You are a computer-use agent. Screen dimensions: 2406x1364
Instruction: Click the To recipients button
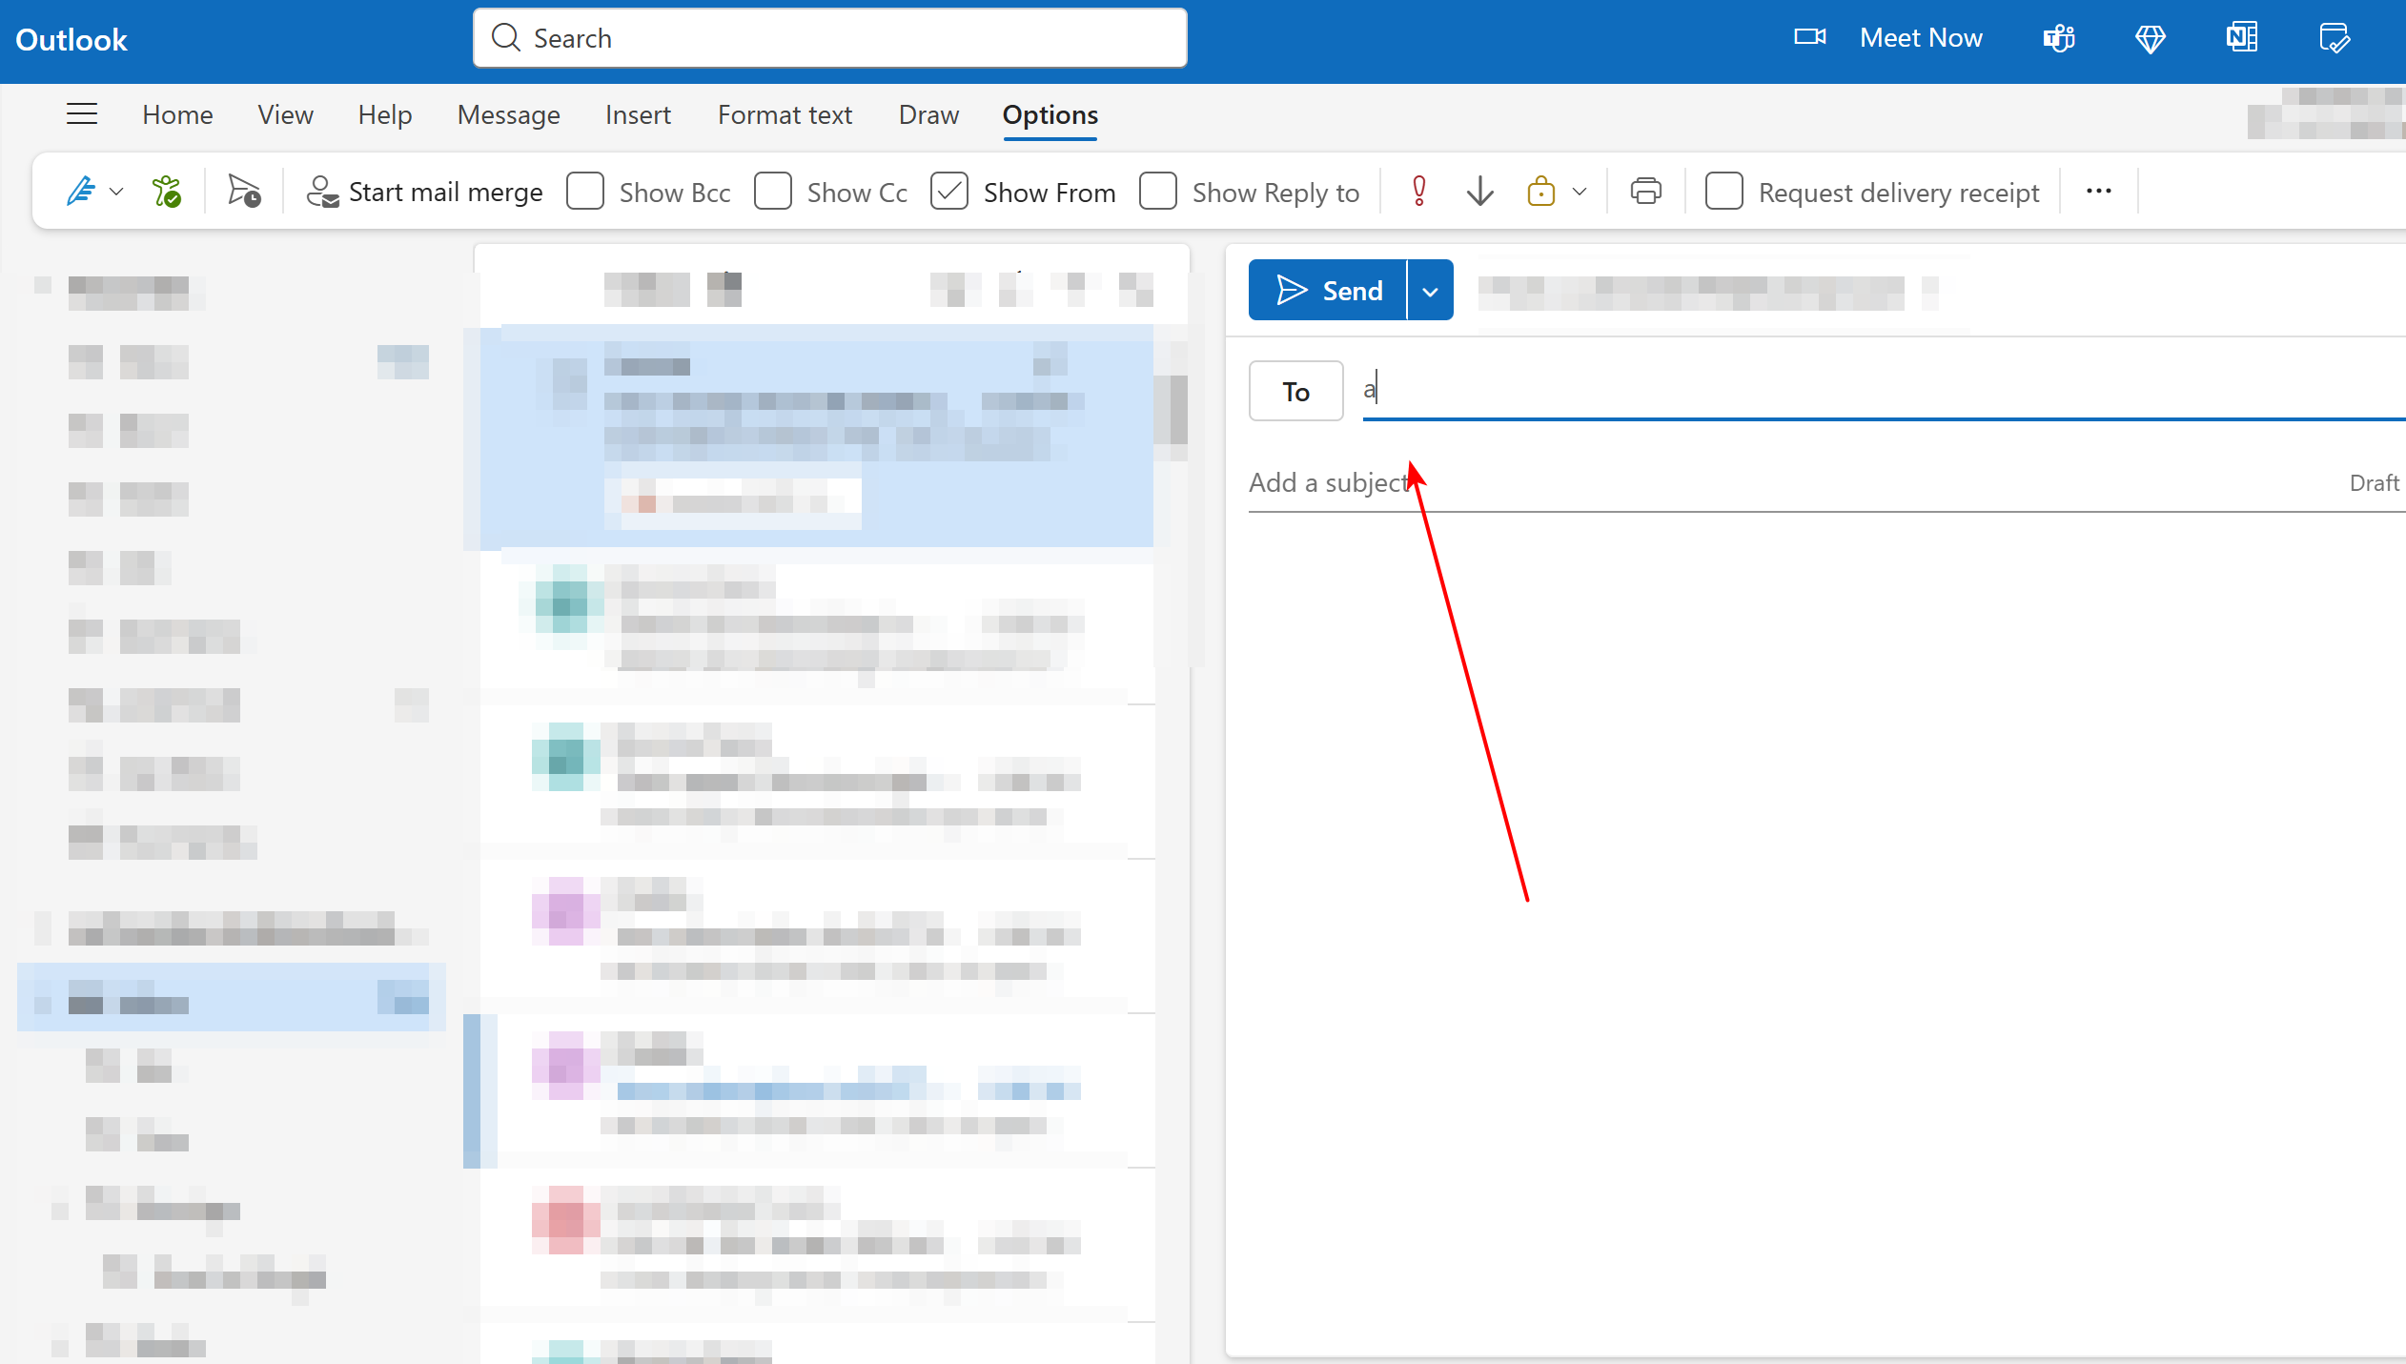pos(1295,391)
